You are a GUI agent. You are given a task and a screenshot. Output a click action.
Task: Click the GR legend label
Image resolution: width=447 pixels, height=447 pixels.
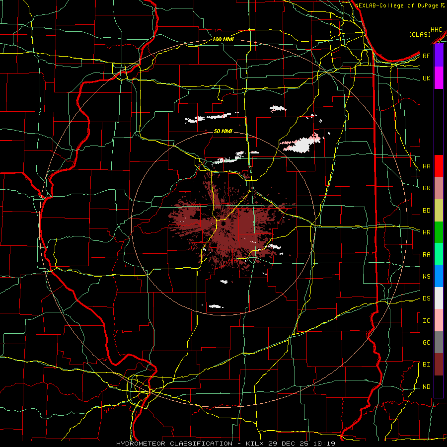(x=427, y=188)
